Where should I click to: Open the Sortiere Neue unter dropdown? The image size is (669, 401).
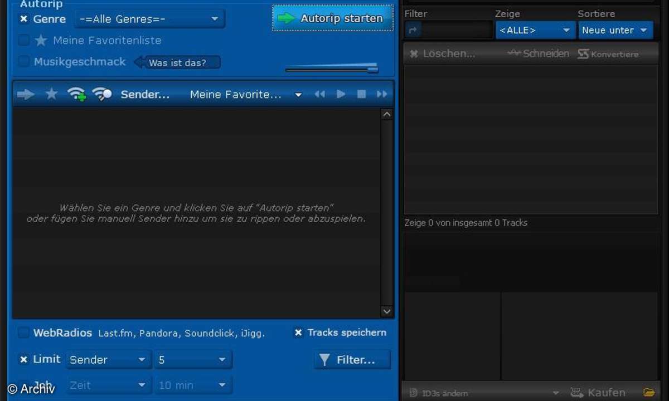pyautogui.click(x=615, y=30)
